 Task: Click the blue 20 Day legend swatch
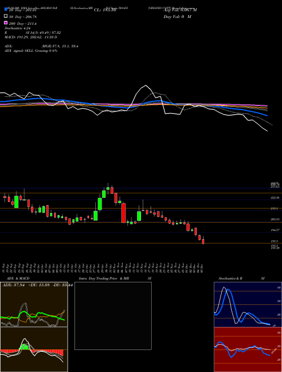6,9
